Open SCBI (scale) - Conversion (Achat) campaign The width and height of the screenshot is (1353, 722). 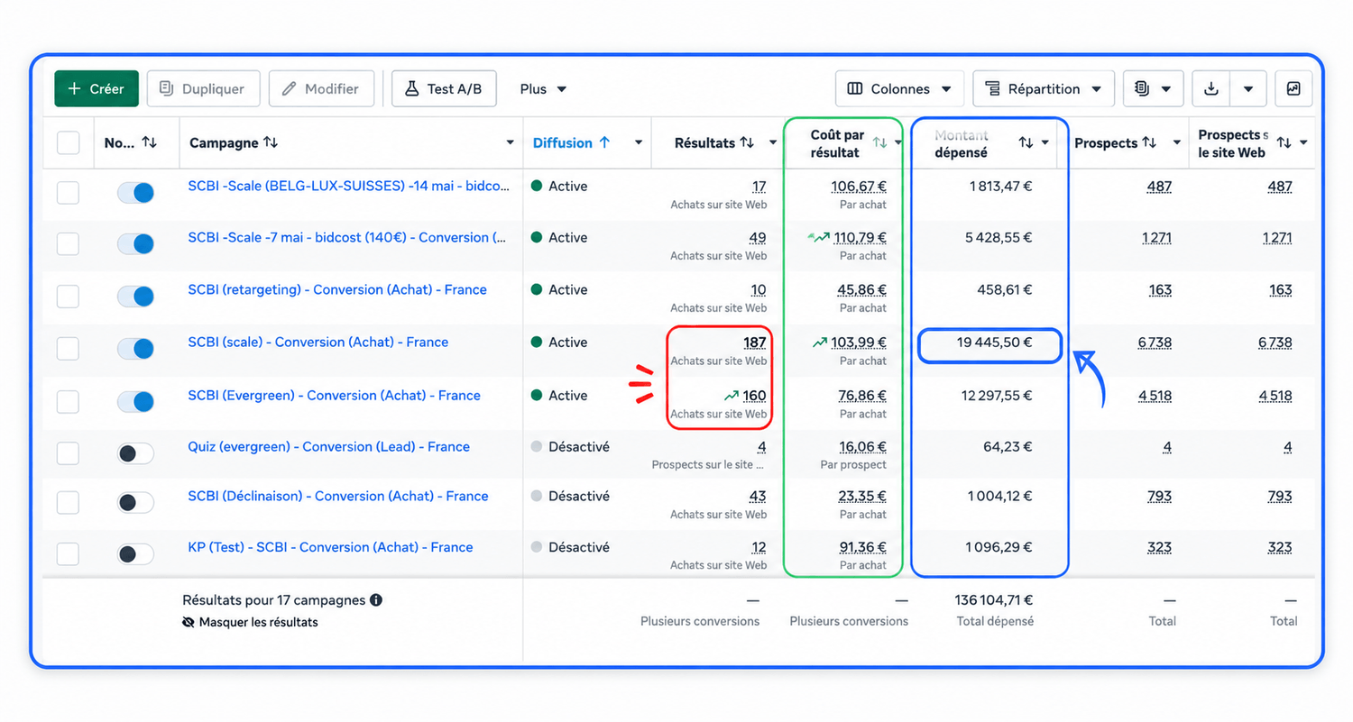pyautogui.click(x=318, y=343)
